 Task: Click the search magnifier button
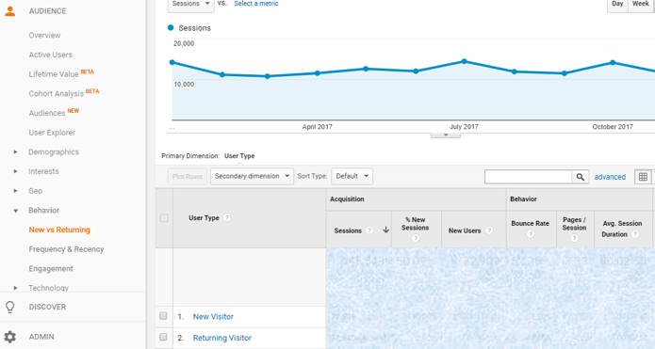581,177
